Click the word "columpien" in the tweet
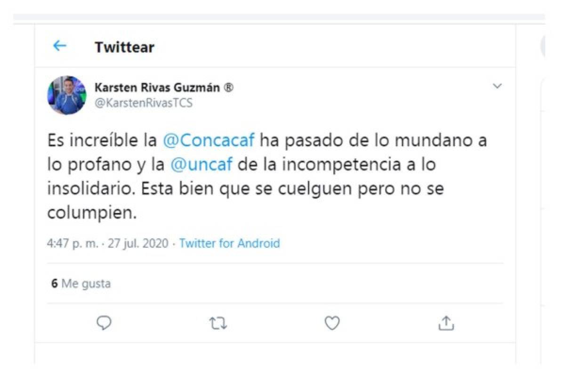Screen dimensions: 565x375 pos(91,213)
